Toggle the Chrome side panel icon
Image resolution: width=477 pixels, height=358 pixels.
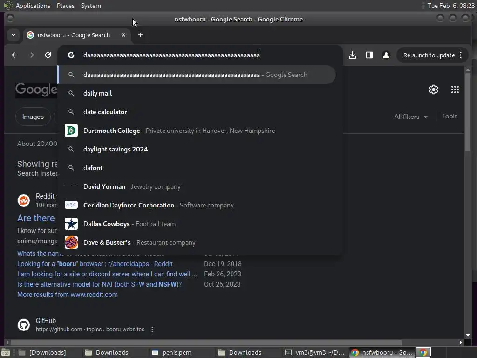369,55
